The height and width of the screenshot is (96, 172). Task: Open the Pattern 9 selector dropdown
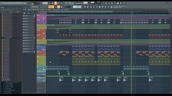point(77,7)
